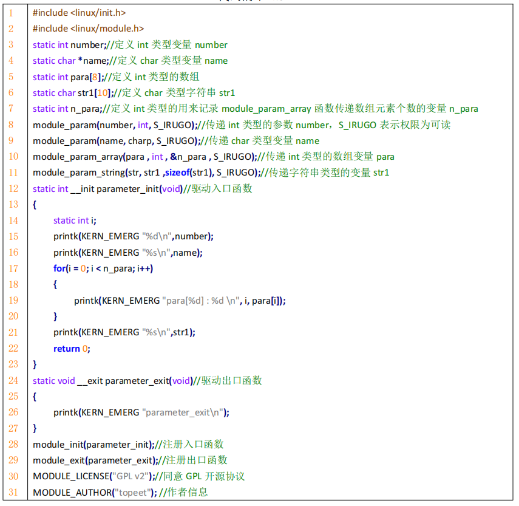
Task: Click 'static char *name;' declaration
Action: pyautogui.click(x=71, y=61)
